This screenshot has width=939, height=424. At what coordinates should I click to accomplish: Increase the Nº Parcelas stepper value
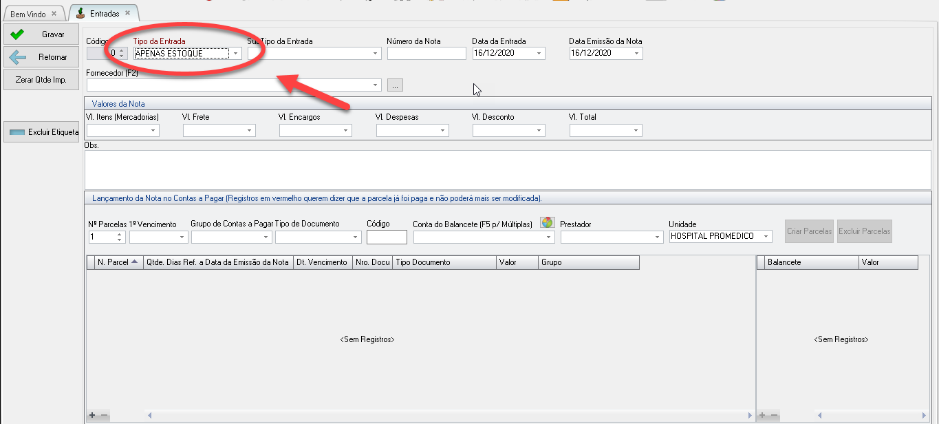point(120,233)
